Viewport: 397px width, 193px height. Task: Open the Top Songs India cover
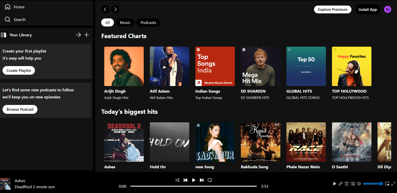click(215, 66)
